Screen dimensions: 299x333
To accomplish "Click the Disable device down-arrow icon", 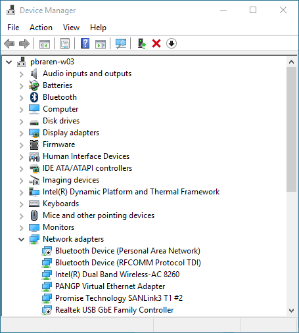I will (x=172, y=43).
